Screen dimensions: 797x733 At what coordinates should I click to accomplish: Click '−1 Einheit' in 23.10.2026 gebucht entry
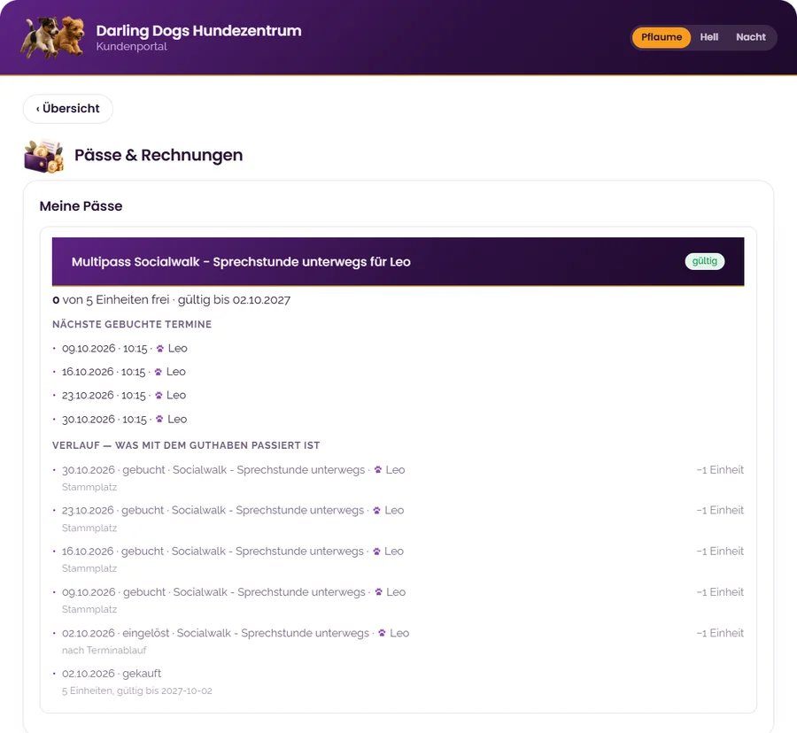click(720, 511)
